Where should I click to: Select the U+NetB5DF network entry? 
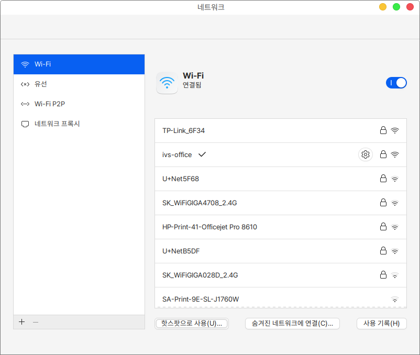point(181,251)
